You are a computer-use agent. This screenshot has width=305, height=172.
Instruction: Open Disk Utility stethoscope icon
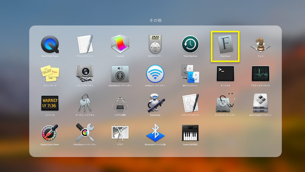[225, 103]
